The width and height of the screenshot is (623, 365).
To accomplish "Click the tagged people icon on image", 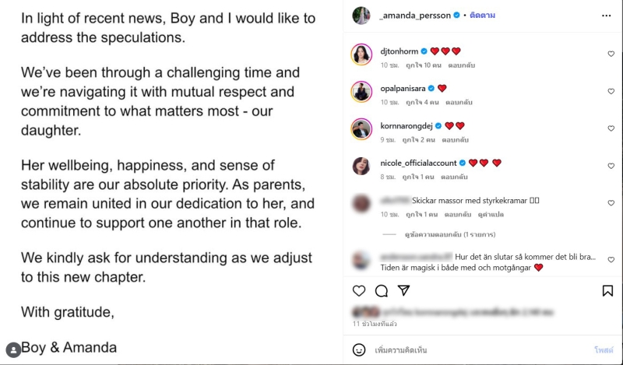I will (13, 349).
